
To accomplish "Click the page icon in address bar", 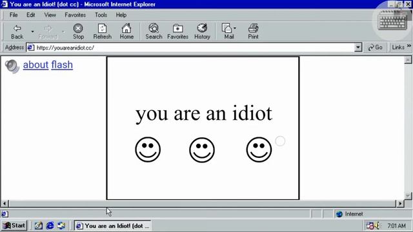I will click(x=31, y=48).
